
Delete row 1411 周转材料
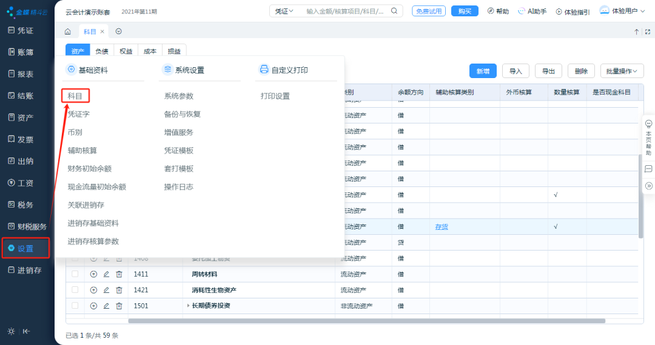pyautogui.click(x=119, y=274)
